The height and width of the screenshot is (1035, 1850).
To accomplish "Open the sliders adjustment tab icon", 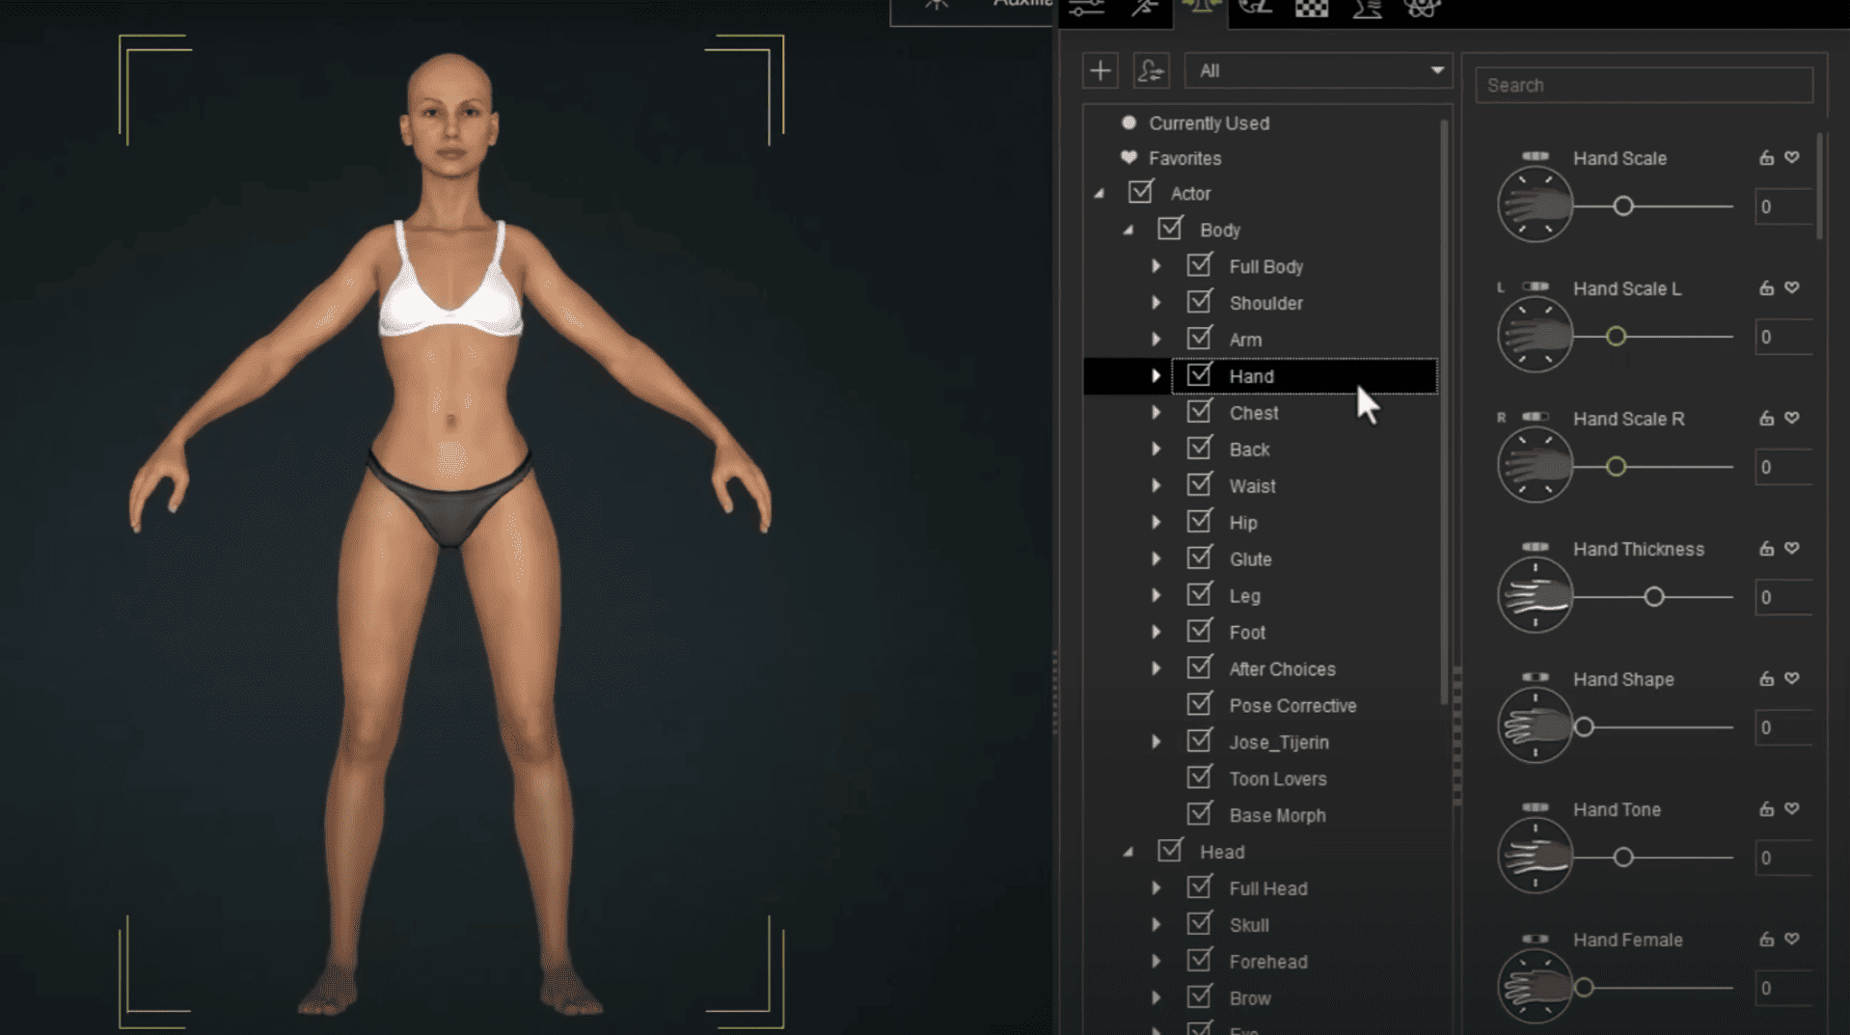I will point(1087,9).
